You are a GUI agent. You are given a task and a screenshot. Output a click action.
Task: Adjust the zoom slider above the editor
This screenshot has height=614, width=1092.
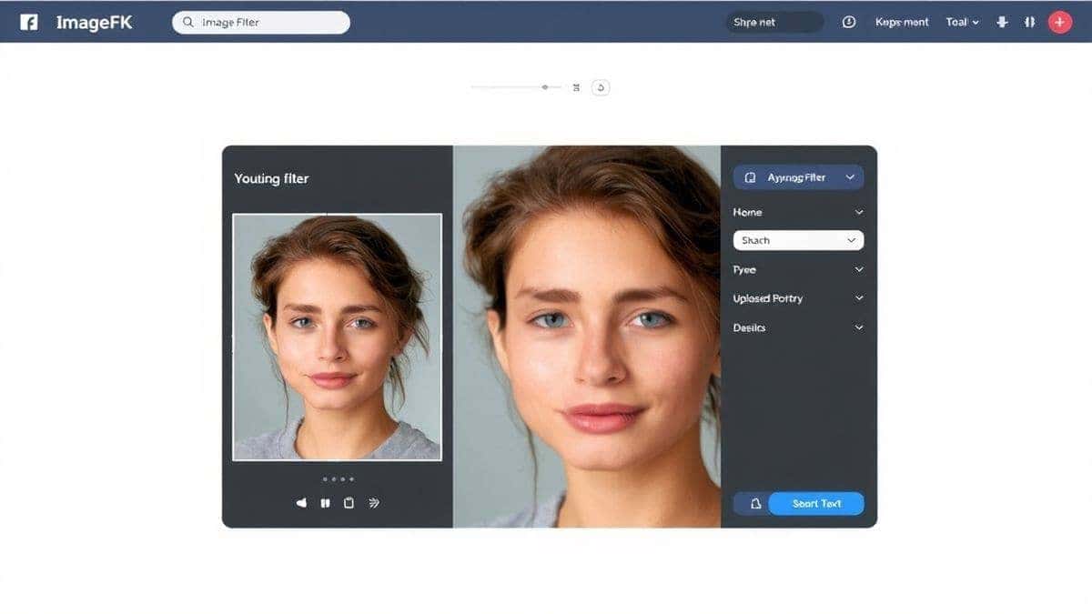(516, 87)
